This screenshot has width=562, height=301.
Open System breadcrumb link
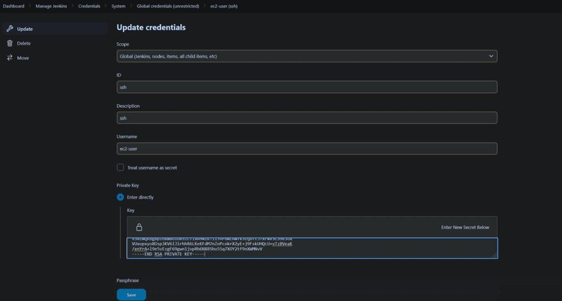click(x=118, y=6)
